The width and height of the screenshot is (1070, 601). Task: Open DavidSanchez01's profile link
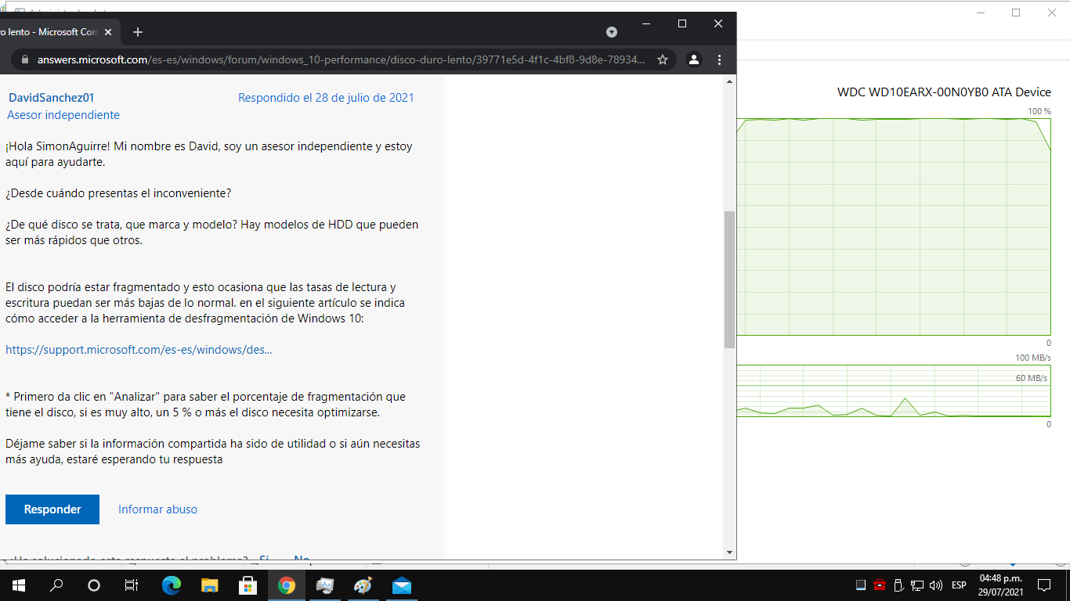point(51,98)
